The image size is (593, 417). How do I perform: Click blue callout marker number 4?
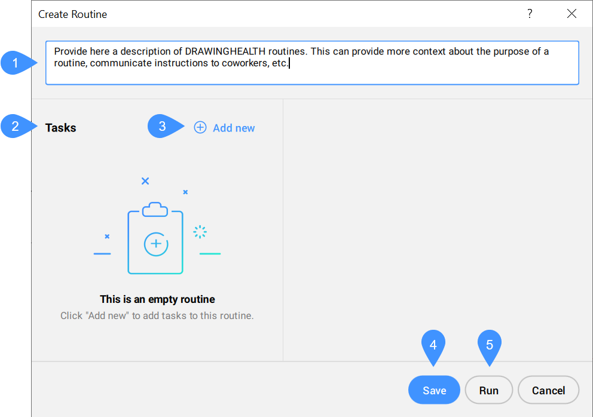click(x=433, y=347)
